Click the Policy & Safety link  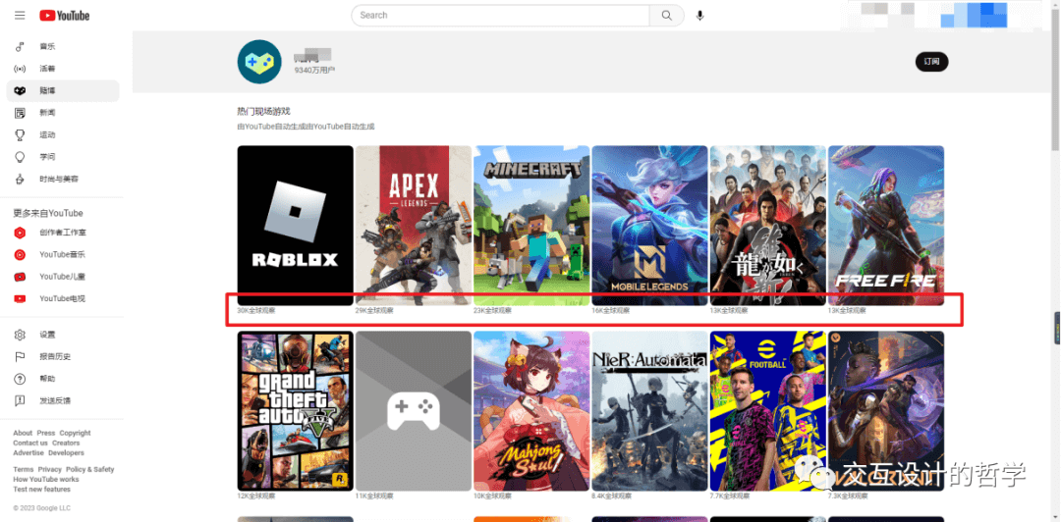90,469
